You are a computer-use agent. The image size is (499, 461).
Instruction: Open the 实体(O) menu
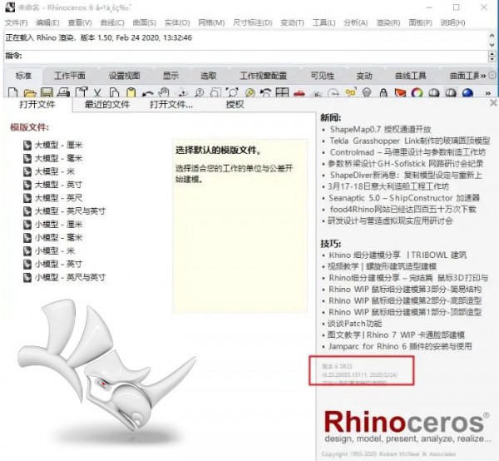pyautogui.click(x=177, y=23)
